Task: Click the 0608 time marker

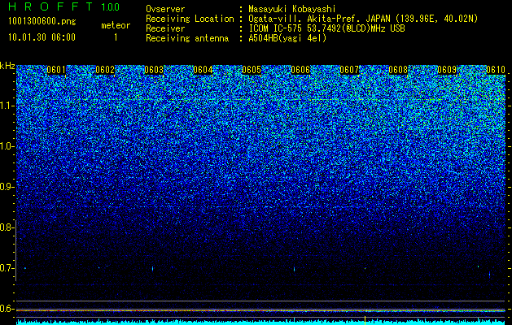Action: (398, 70)
